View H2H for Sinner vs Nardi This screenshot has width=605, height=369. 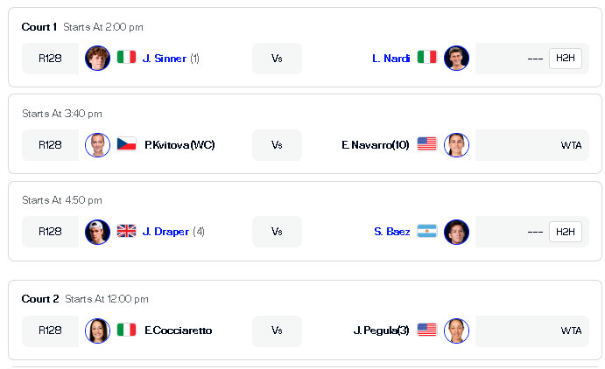coord(566,59)
